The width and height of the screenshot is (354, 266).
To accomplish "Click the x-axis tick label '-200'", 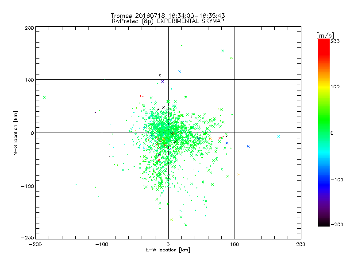I will point(35,244).
